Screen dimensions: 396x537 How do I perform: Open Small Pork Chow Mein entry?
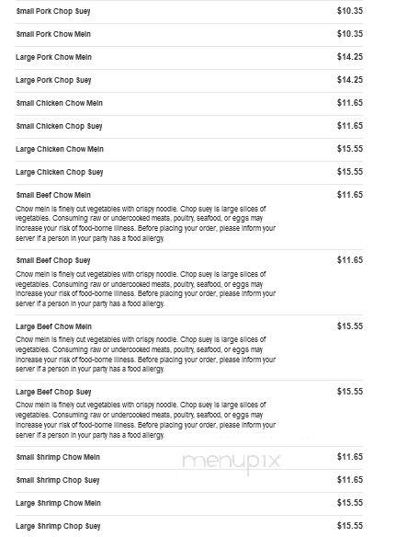pyautogui.click(x=53, y=34)
